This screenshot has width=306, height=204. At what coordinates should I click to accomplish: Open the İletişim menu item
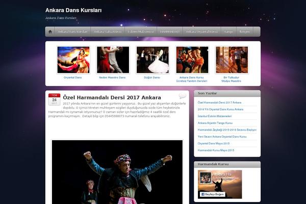(245, 32)
